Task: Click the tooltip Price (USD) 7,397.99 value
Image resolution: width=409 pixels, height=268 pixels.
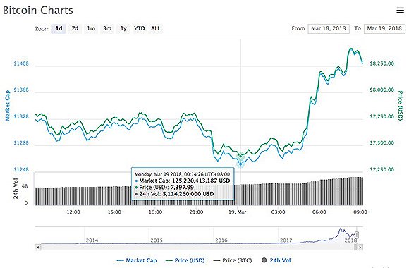Action: (x=182, y=188)
